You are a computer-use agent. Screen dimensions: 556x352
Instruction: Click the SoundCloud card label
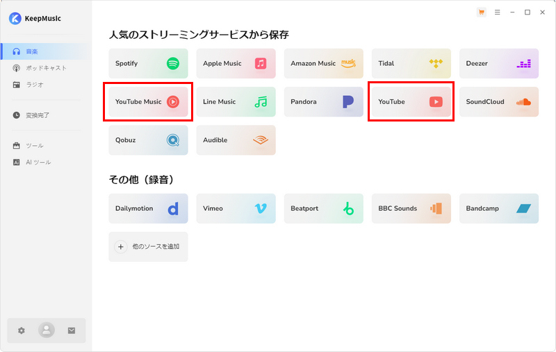pos(485,102)
